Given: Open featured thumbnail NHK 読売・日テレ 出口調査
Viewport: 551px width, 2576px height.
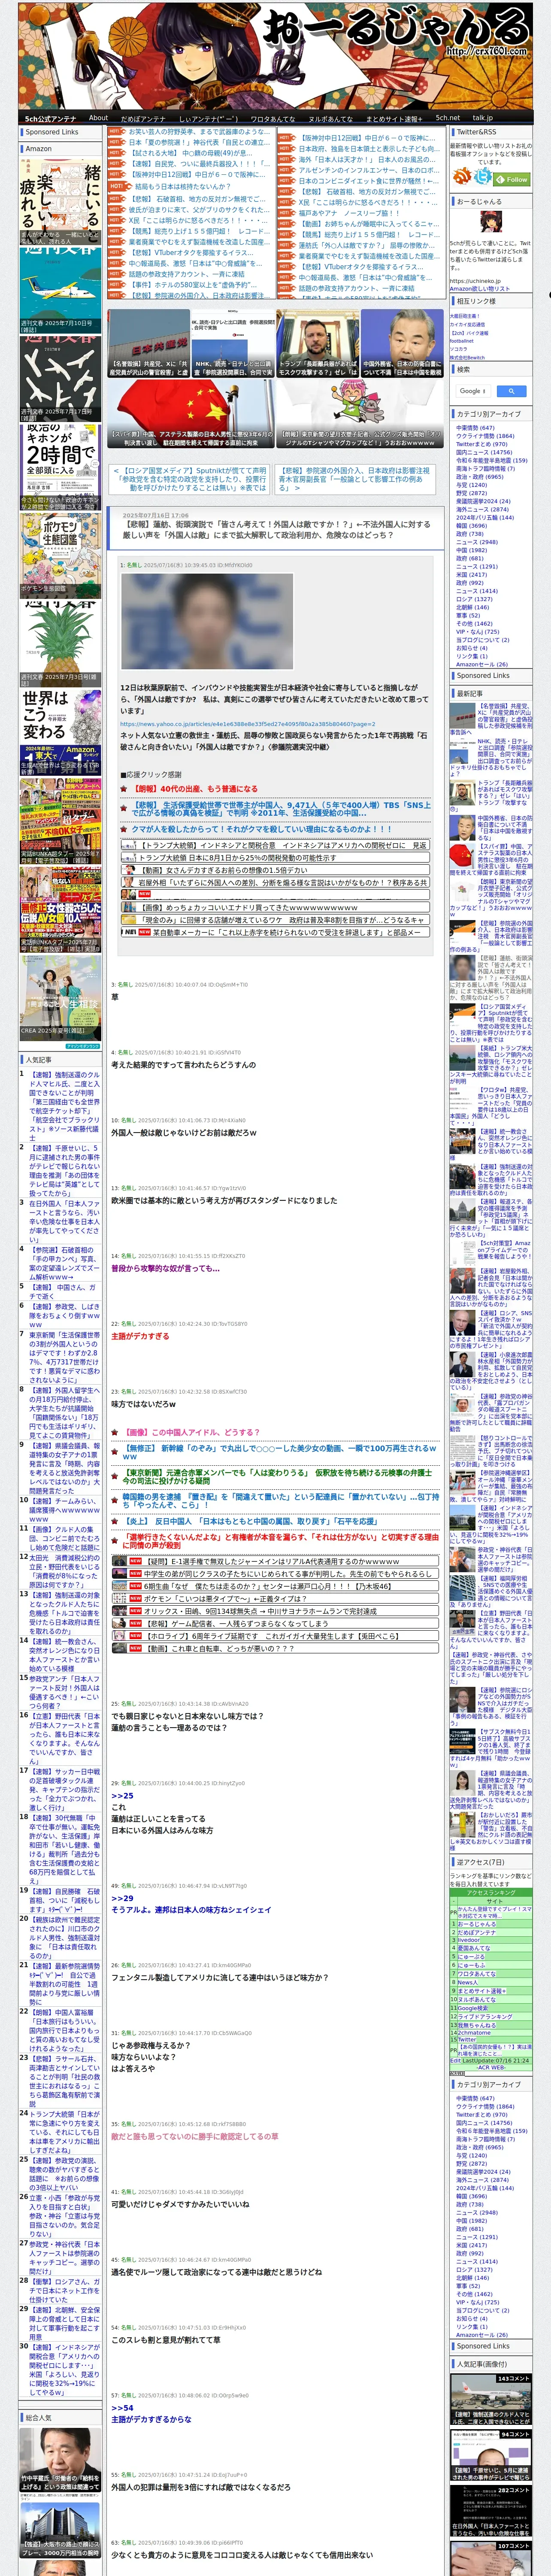Looking at the screenshot, I should (x=232, y=344).
